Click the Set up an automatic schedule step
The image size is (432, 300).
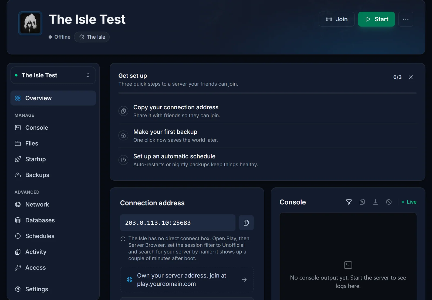coord(267,160)
